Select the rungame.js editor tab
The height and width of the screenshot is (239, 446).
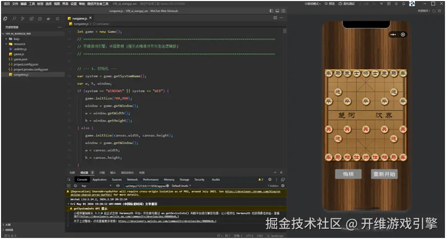tap(80, 18)
